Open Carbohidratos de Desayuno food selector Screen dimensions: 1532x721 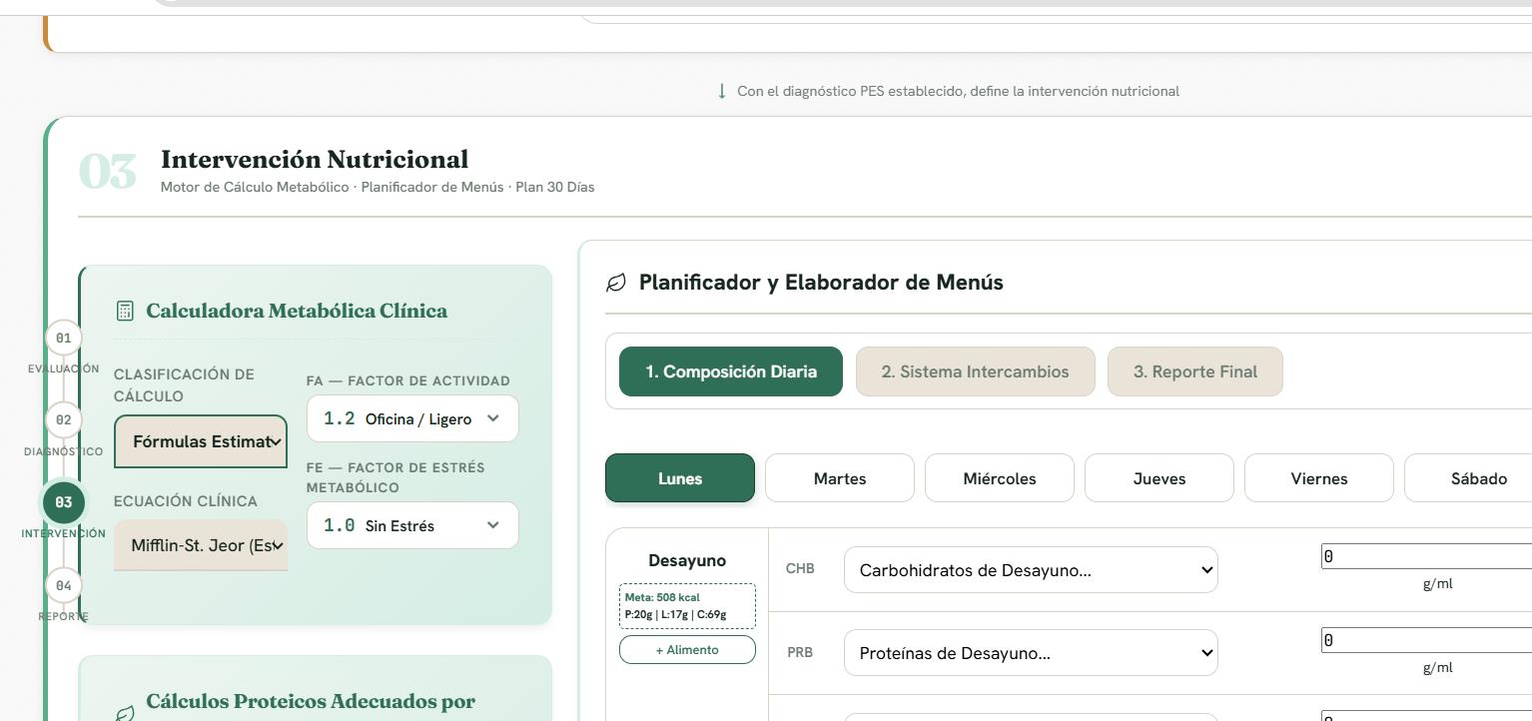(1031, 570)
